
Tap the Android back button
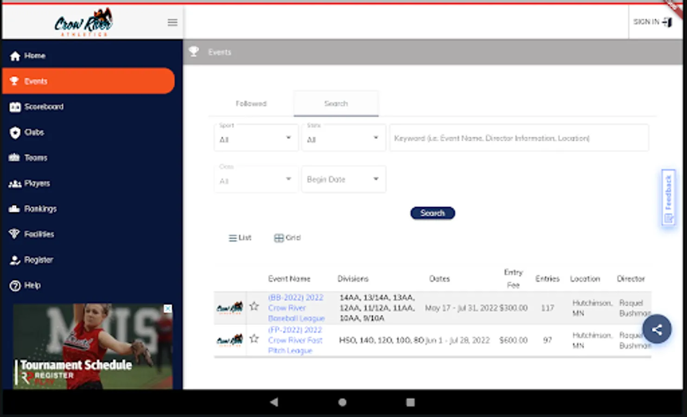[274, 402]
